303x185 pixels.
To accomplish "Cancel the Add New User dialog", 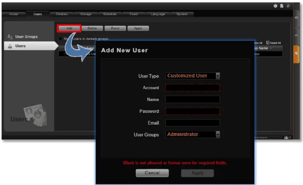I will click(152, 173).
